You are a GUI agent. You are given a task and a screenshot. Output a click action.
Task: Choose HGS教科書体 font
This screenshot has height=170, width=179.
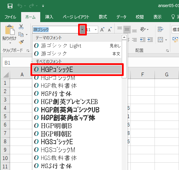pos(77,158)
